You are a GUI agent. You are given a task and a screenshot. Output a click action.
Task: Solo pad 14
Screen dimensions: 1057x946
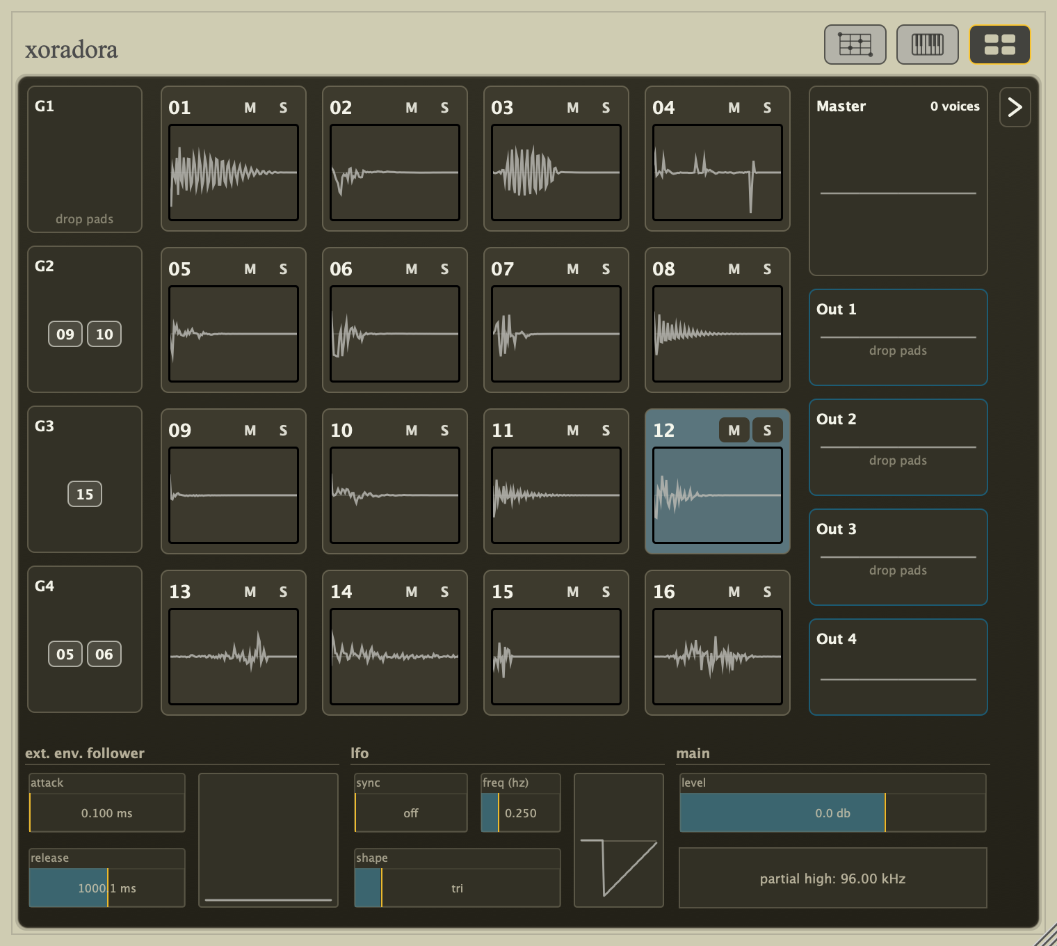click(x=444, y=592)
